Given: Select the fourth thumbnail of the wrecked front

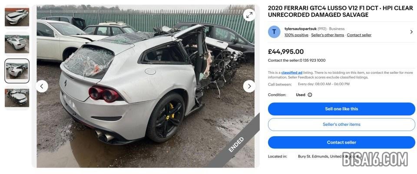Looking at the screenshot, I should pos(17,98).
